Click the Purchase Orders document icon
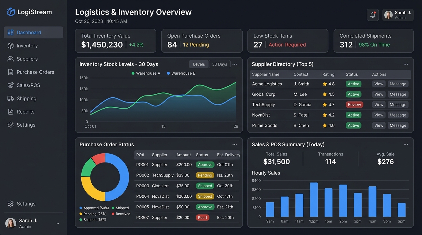Screen dimensions: 422x235 [10, 72]
